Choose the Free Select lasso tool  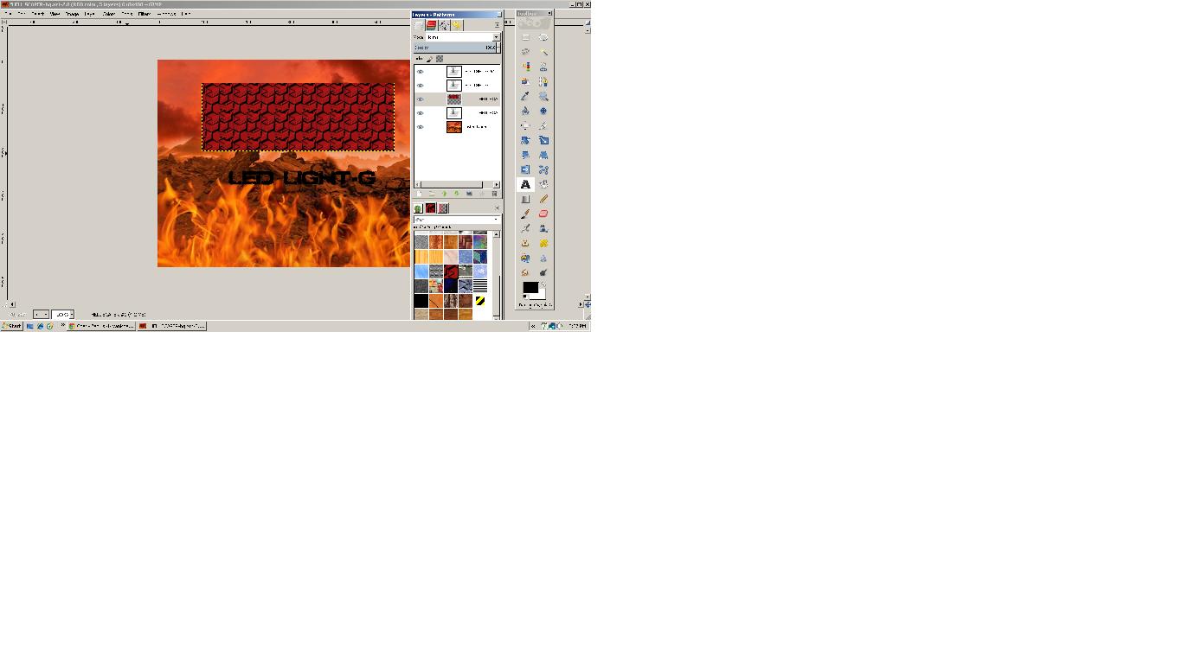tap(525, 52)
